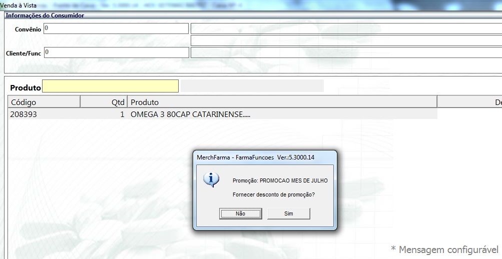This screenshot has width=502, height=259.
Task: Click the Venda à Vista window title
Action: click(18, 5)
